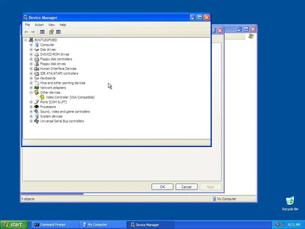Screen dimensions: 305x229
Task: Click the DVD/CD-ROM drives icon
Action: [37, 54]
